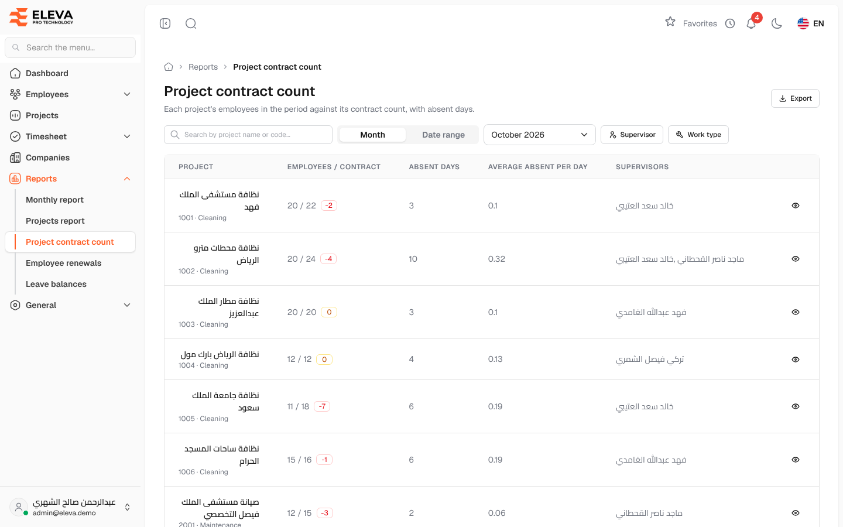Click the Favorites star icon

coord(670,22)
